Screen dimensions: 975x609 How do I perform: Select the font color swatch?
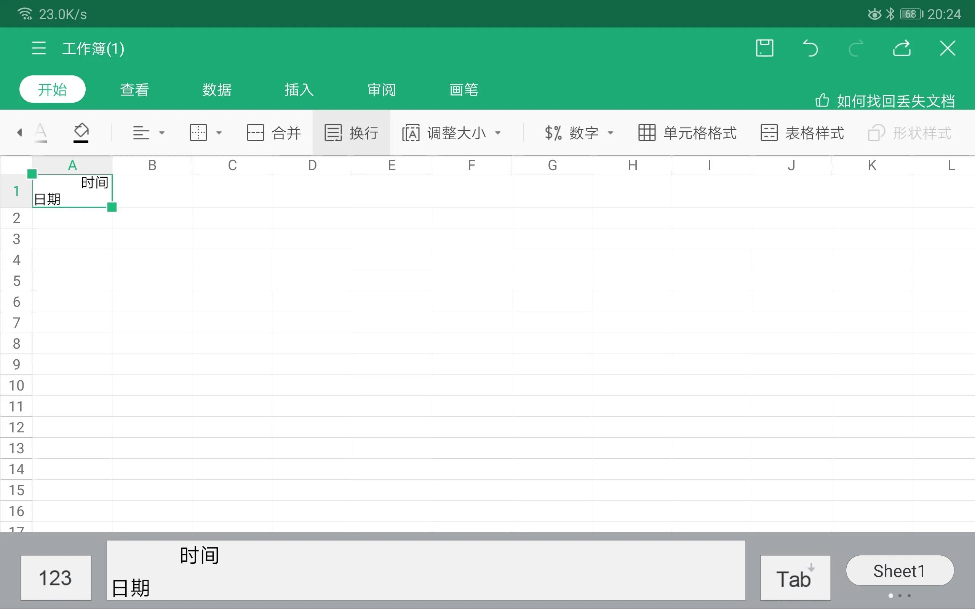(41, 132)
